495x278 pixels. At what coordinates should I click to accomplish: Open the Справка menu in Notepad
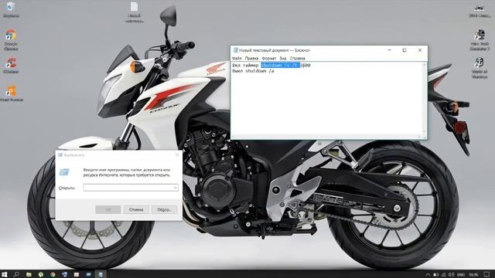(297, 59)
